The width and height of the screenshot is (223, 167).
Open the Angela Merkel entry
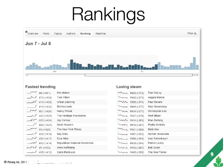click(156, 98)
